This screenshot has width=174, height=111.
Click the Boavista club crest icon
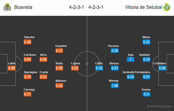(x=7, y=7)
